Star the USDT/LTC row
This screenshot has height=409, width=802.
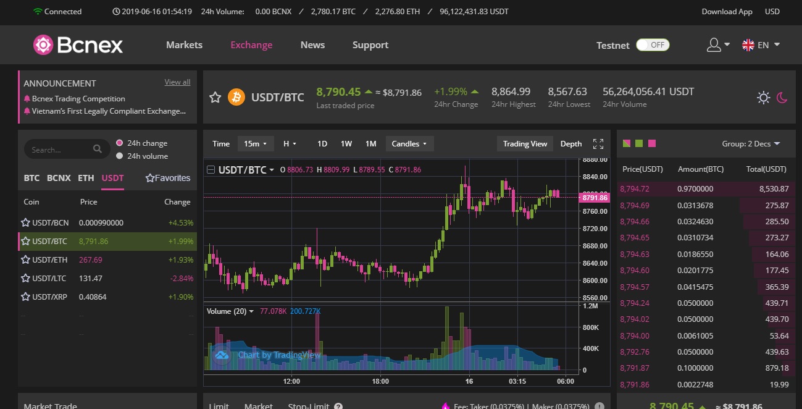click(25, 278)
